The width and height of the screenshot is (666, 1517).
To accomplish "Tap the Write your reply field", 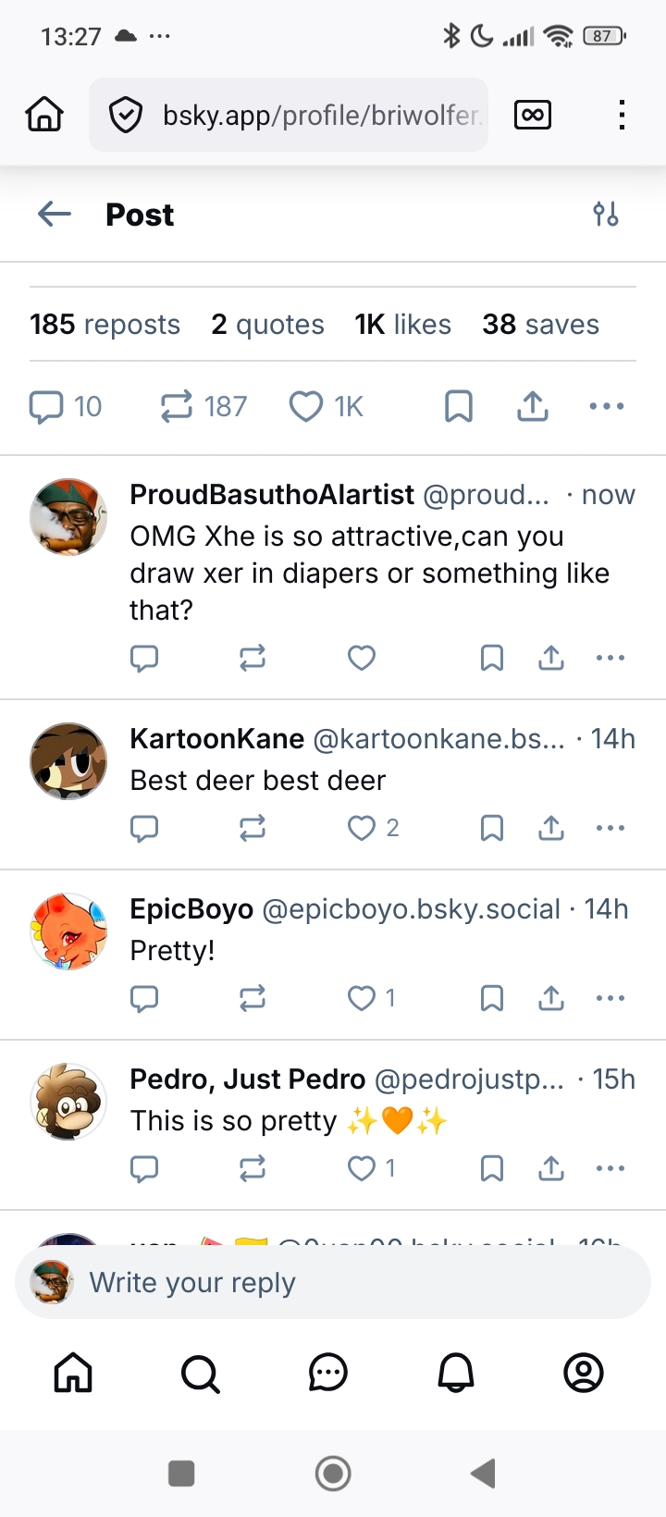I will pos(333,1283).
